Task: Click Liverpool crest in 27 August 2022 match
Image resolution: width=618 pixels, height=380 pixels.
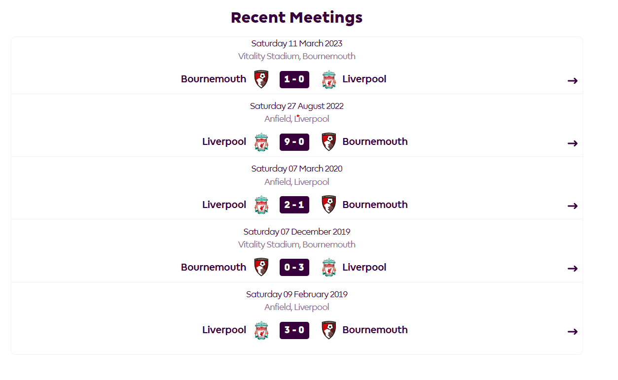Action: point(261,142)
